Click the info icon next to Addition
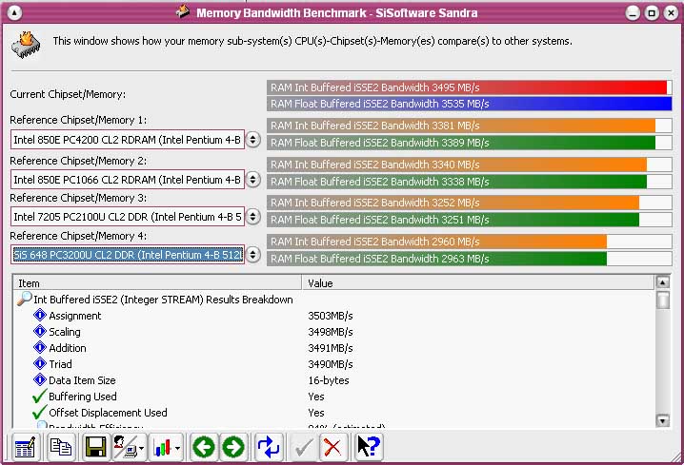 (x=40, y=347)
